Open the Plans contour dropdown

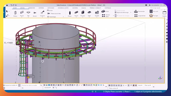(x=113, y=88)
